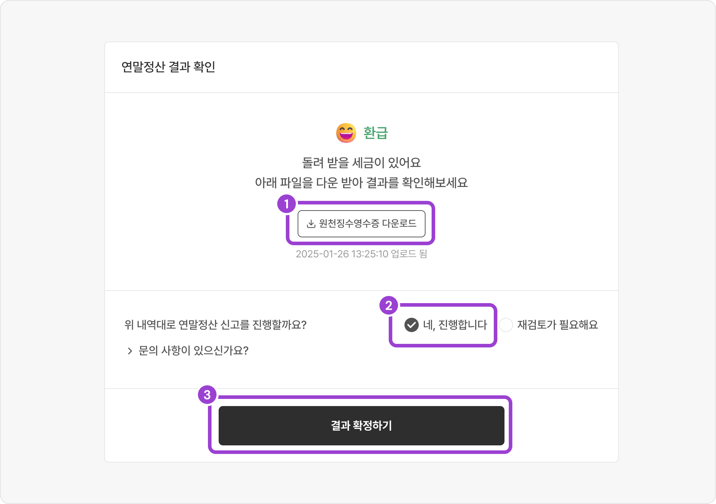Click the 2025-01-26 upload timestamp text
This screenshot has width=716, height=504.
(362, 254)
